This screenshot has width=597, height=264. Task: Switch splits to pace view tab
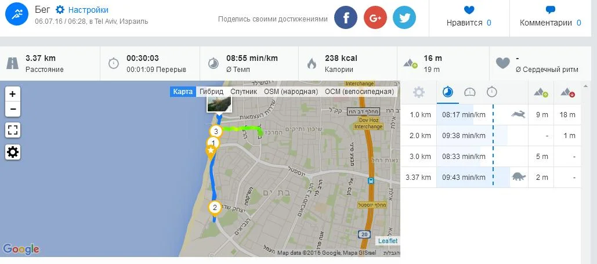pyautogui.click(x=448, y=92)
